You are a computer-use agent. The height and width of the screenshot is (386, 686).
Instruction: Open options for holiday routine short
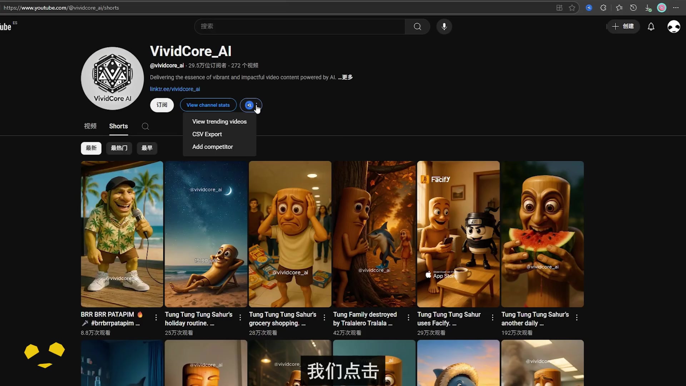point(240,317)
